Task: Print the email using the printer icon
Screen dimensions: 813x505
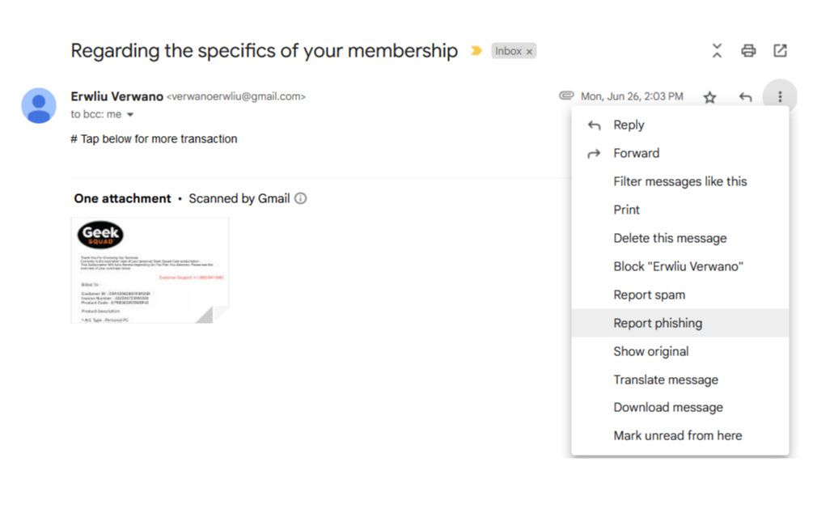Action: click(x=747, y=50)
